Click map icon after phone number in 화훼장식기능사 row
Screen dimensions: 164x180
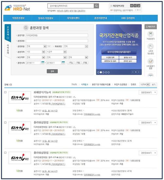pos(74,97)
